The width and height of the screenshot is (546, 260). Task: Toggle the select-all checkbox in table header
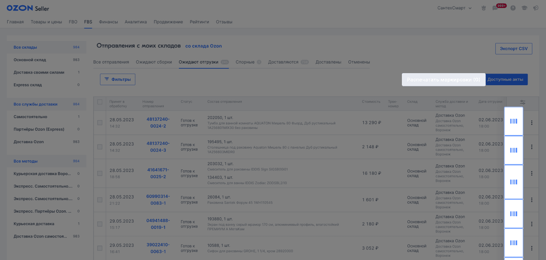100,102
